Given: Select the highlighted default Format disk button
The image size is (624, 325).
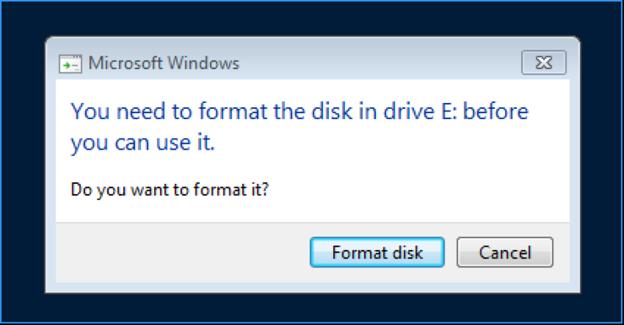Looking at the screenshot, I should (377, 252).
